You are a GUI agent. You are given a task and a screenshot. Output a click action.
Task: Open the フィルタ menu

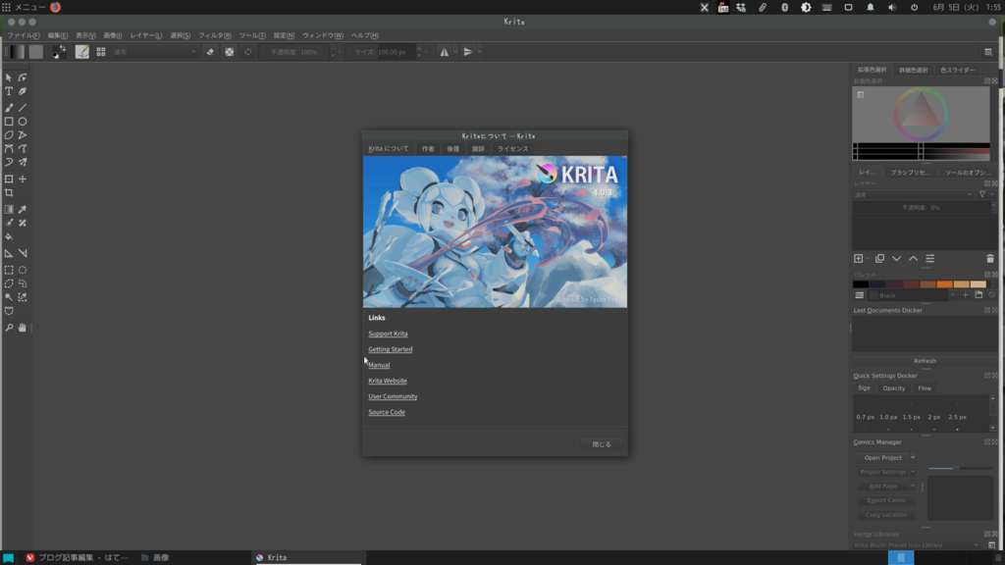pyautogui.click(x=215, y=36)
